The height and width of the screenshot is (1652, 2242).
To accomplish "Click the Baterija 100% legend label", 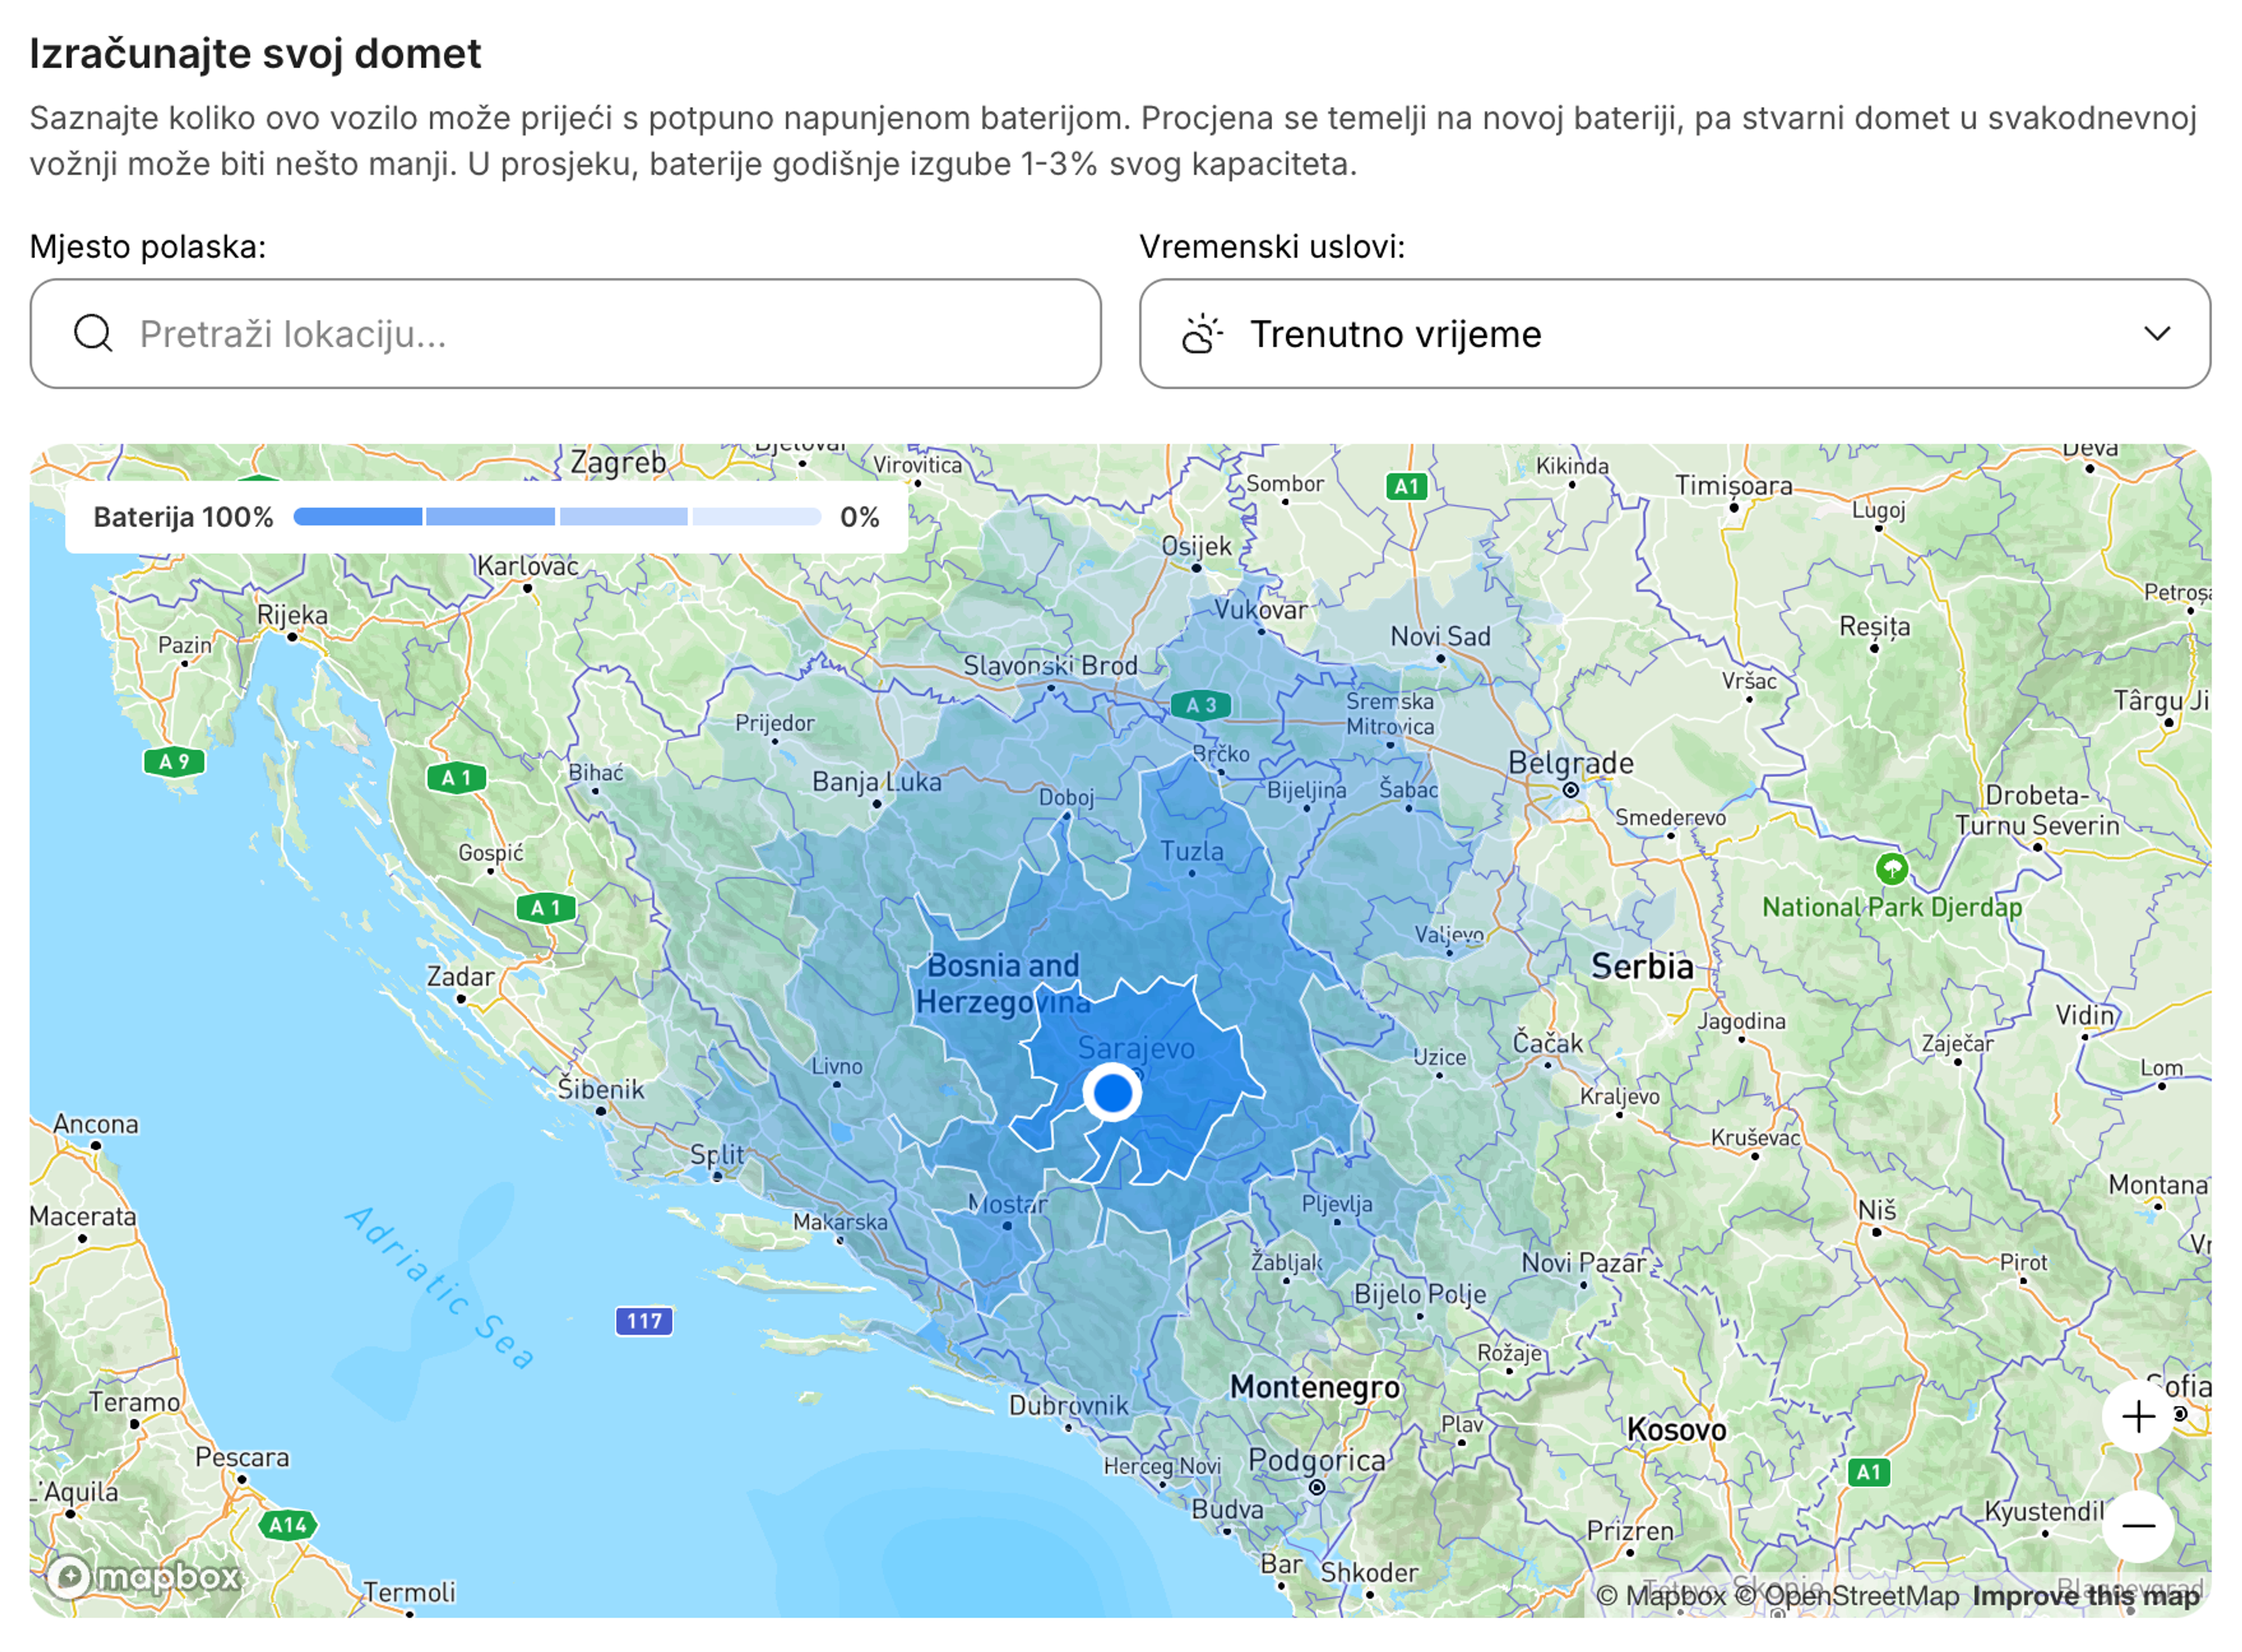I will pos(183,517).
